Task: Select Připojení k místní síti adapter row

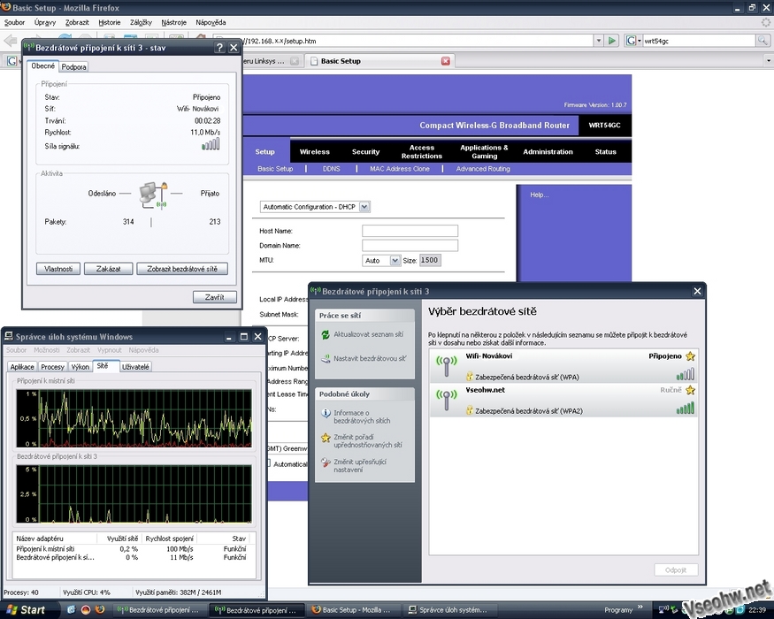Action: (x=131, y=549)
